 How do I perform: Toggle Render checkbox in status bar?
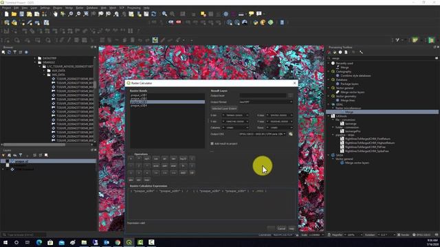tap(399, 235)
